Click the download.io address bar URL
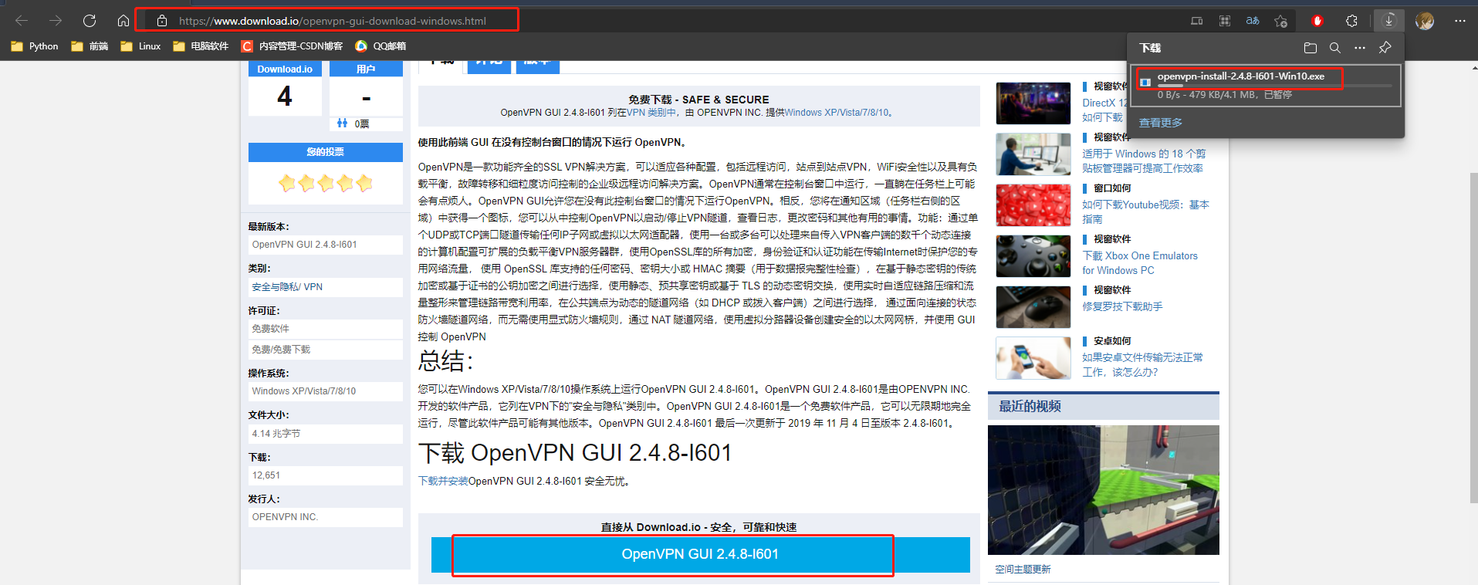Screen dimensions: 1478x585 (333, 21)
